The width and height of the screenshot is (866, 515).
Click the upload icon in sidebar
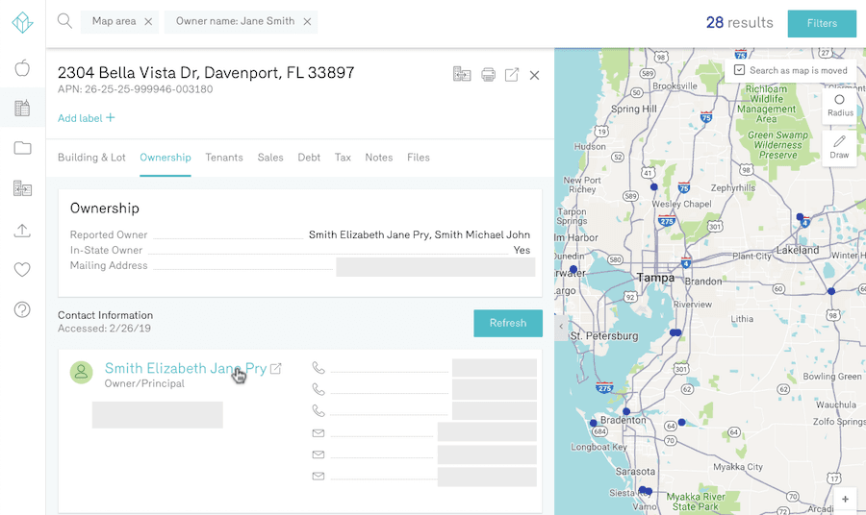[22, 230]
